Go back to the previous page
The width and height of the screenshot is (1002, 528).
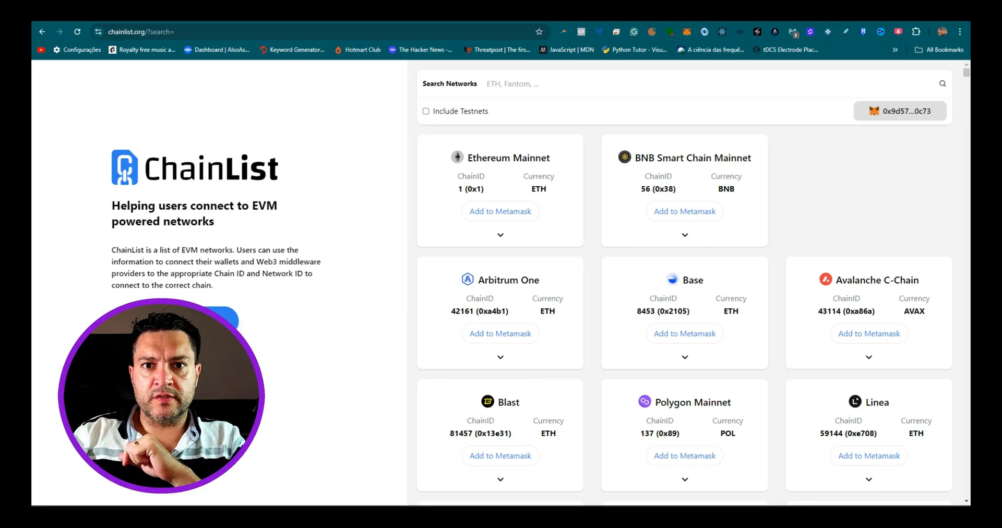[42, 32]
